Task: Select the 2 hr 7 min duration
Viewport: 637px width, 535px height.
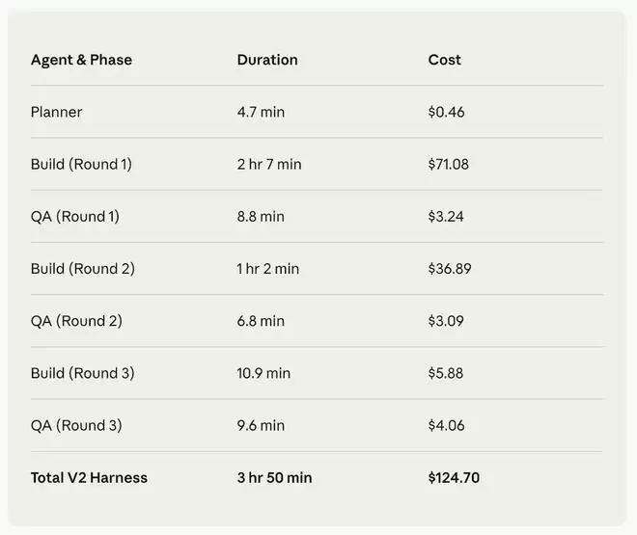Action: 269,164
